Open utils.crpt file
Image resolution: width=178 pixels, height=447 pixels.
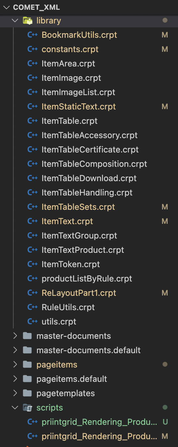pyautogui.click(x=59, y=322)
